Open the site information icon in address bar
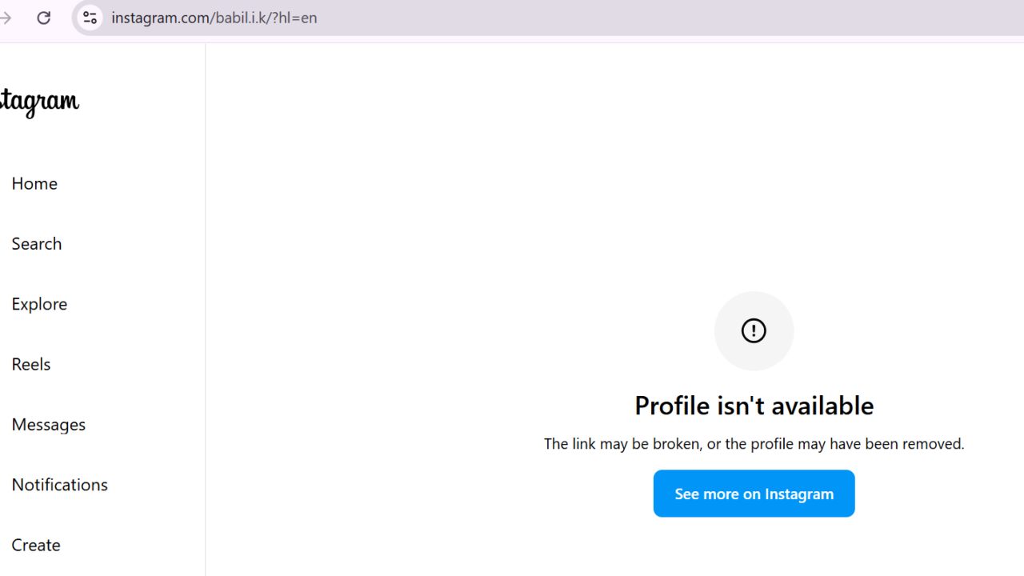This screenshot has height=576, width=1024. (90, 18)
